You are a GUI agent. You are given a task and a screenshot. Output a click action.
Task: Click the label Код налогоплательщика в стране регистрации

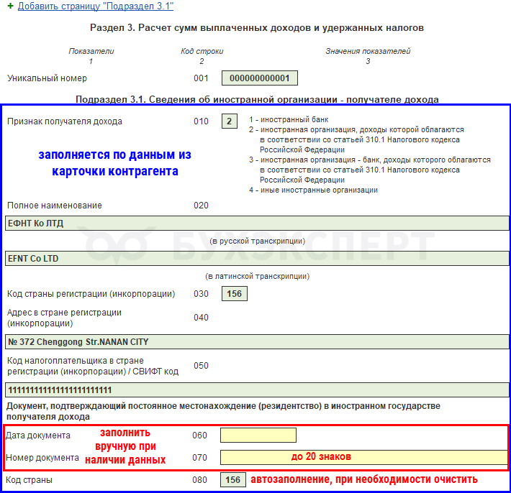click(x=93, y=366)
